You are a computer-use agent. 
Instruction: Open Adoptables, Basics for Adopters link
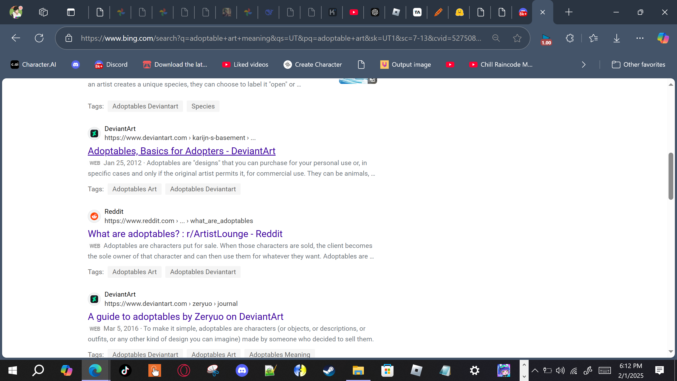pyautogui.click(x=181, y=151)
